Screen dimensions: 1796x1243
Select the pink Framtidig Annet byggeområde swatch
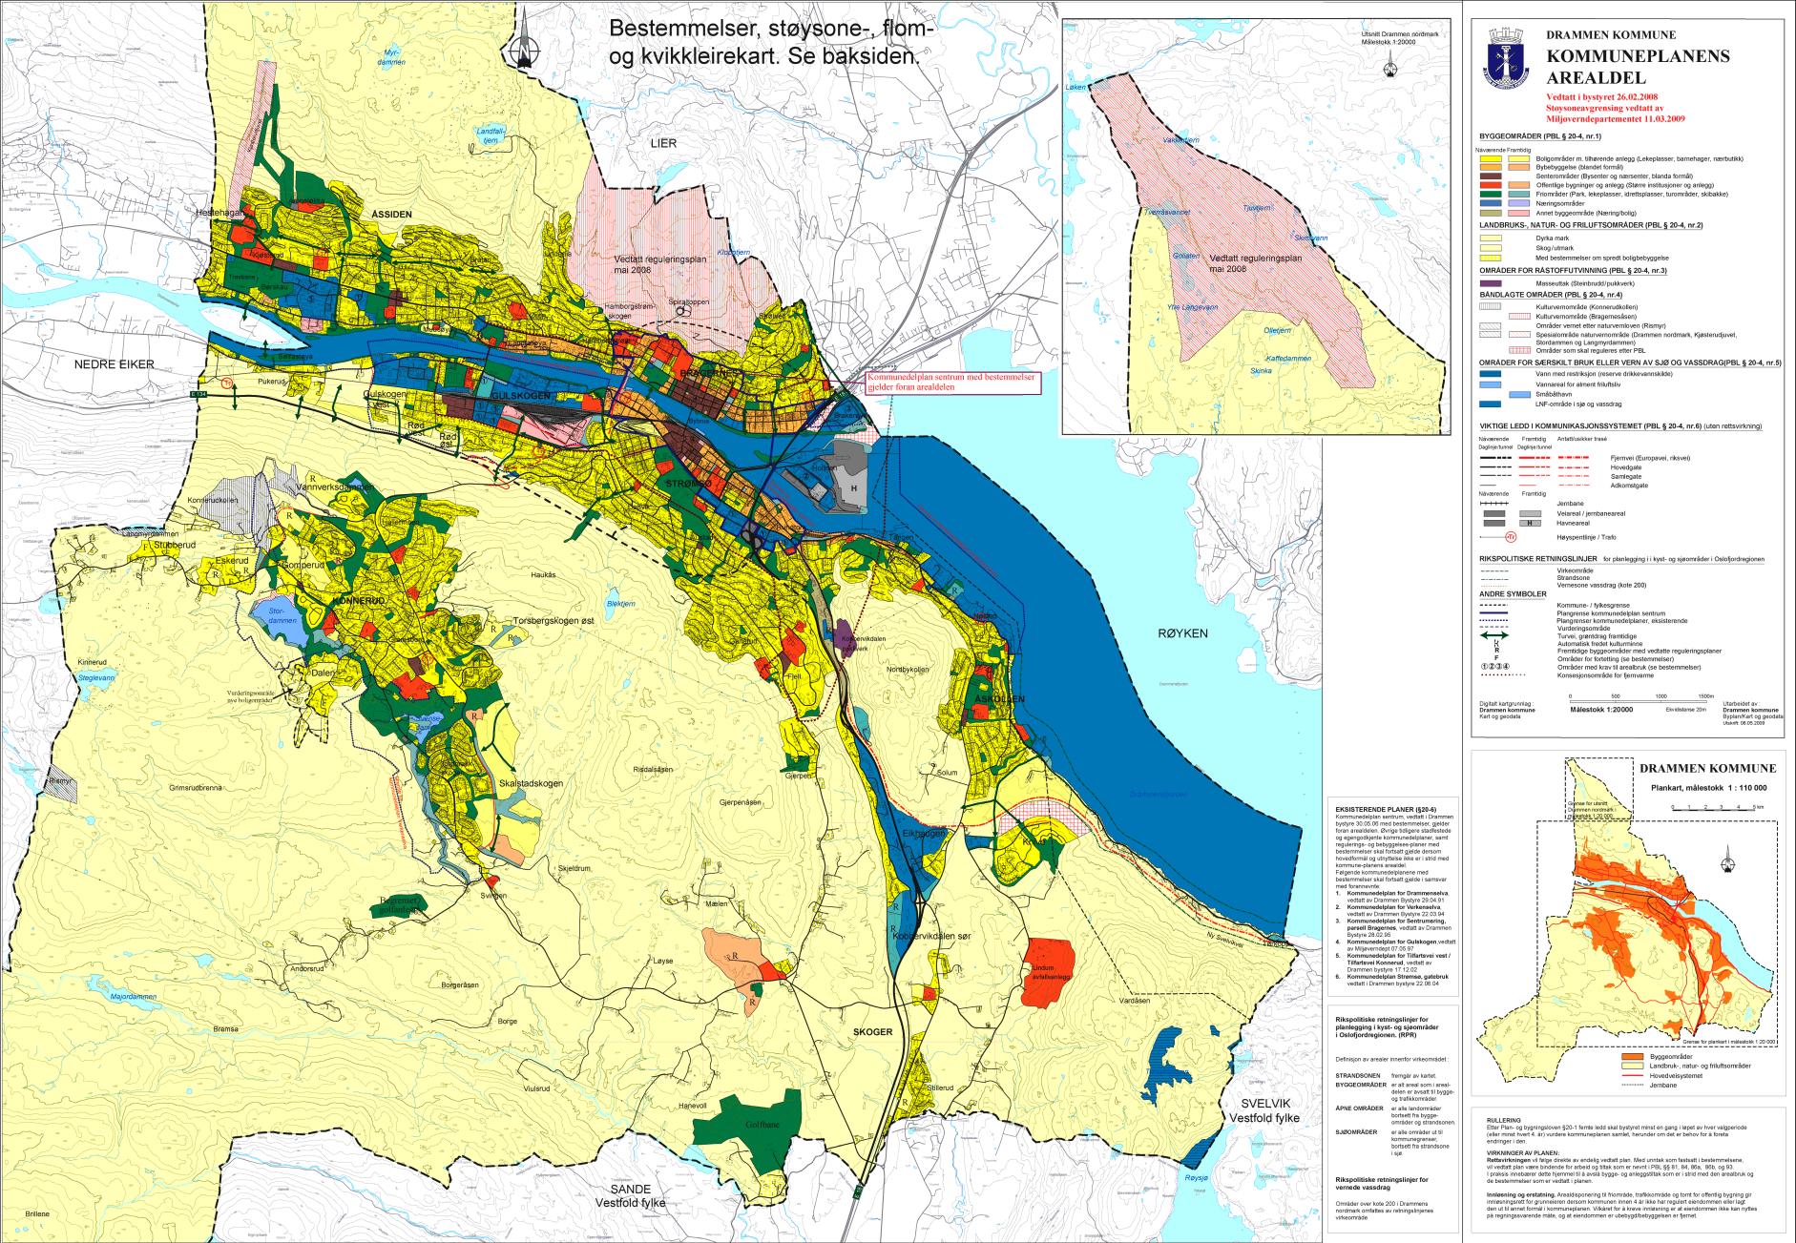click(x=1521, y=212)
